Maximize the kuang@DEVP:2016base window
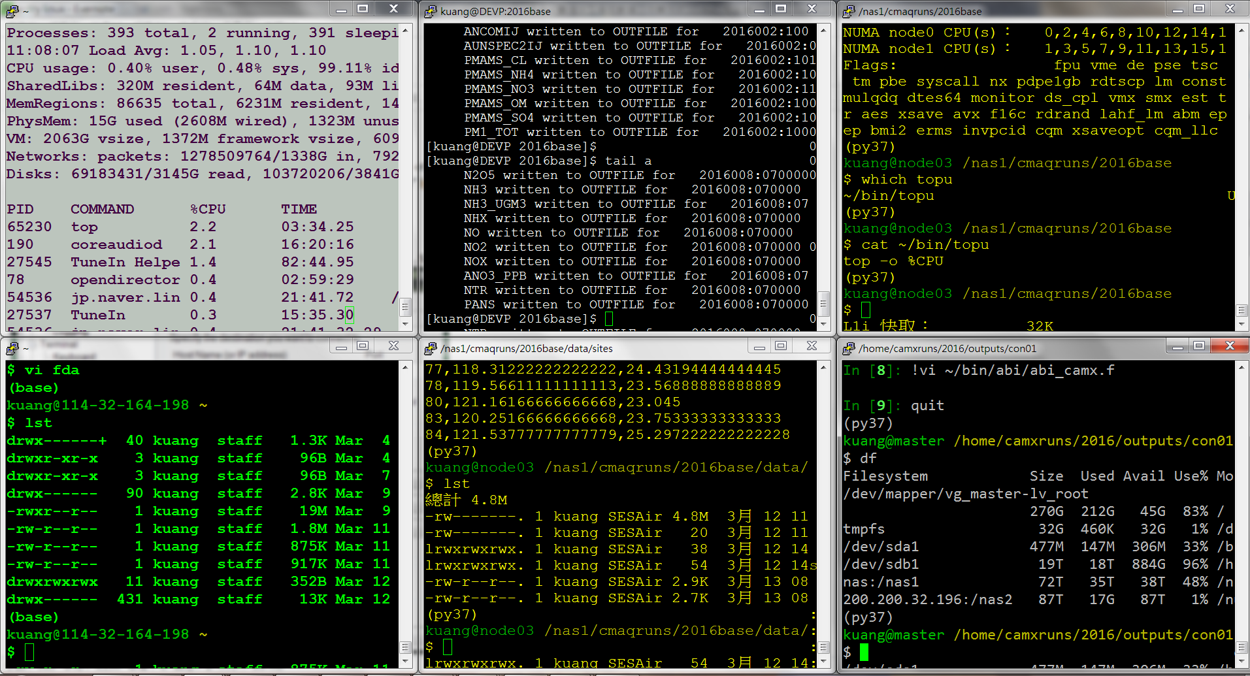 781,8
